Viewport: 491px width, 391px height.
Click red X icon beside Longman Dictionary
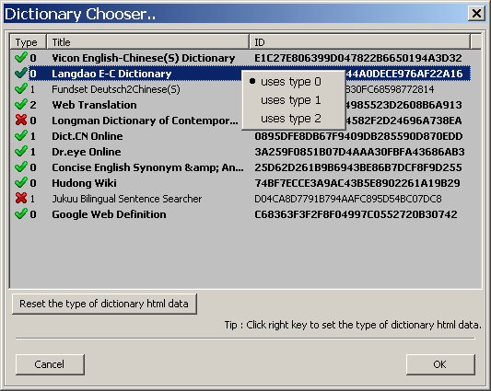tap(21, 121)
